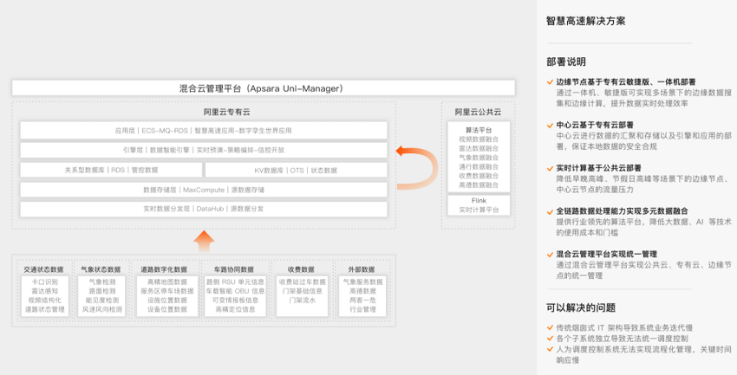Click the check icon beside 传统烟囱式 IT 架构
Screen dimensions: 737x375
coord(550,327)
